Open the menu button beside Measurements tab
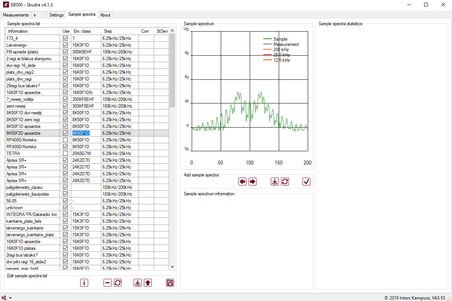The width and height of the screenshot is (452, 301). (x=35, y=15)
